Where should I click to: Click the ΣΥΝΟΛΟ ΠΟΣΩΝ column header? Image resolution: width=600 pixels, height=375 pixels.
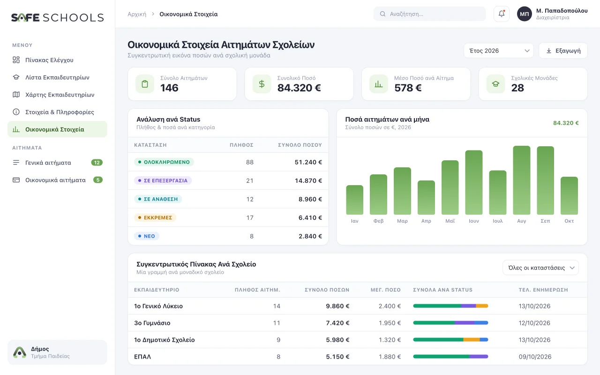click(327, 290)
